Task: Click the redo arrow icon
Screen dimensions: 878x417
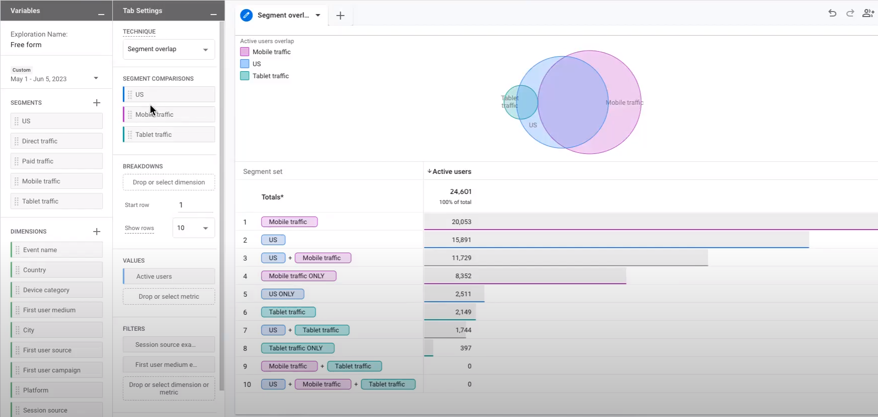Action: (850, 14)
